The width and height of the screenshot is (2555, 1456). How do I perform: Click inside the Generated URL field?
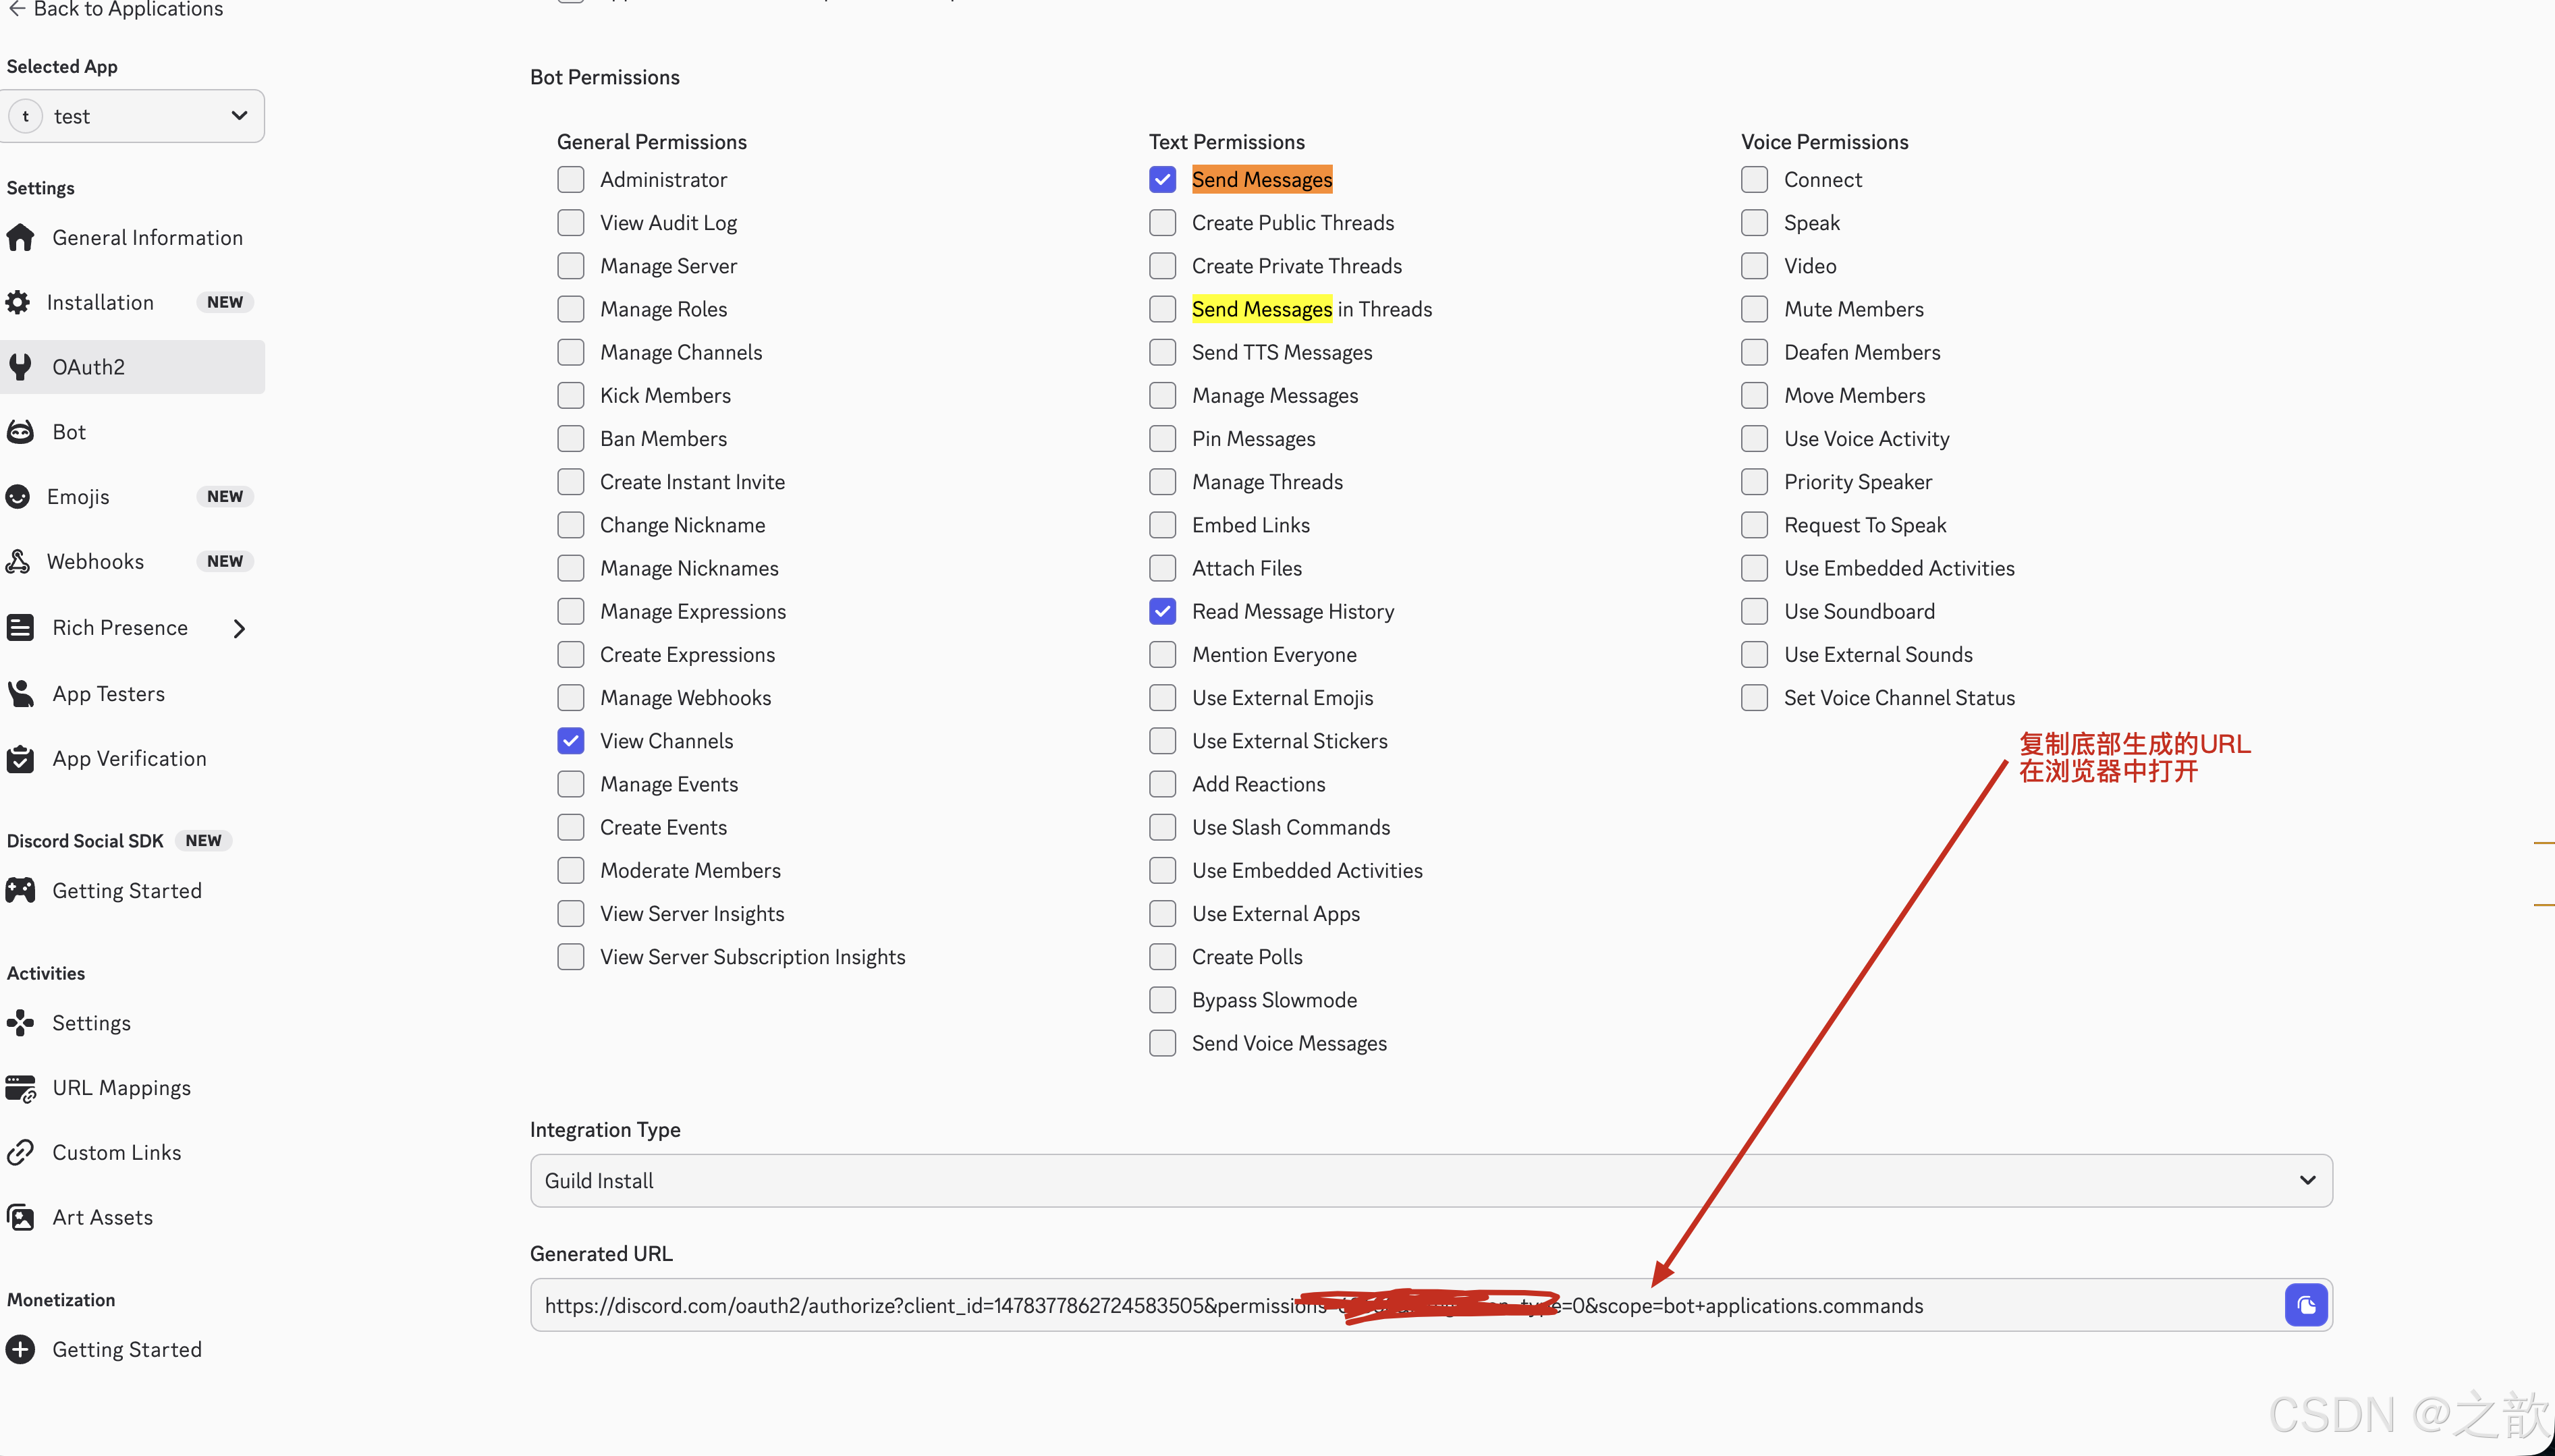[900, 1305]
